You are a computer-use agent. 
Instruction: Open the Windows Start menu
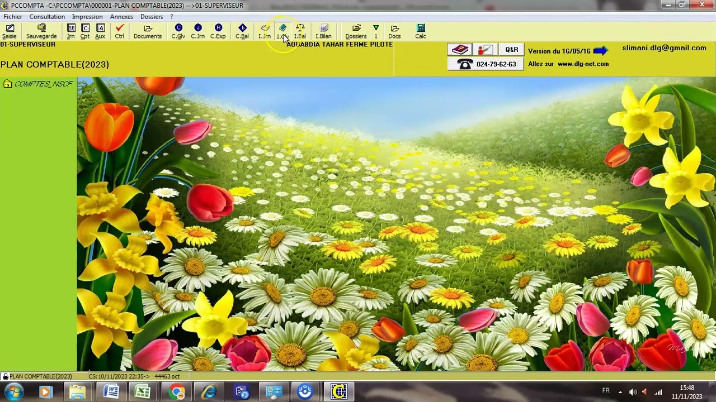pos(13,392)
